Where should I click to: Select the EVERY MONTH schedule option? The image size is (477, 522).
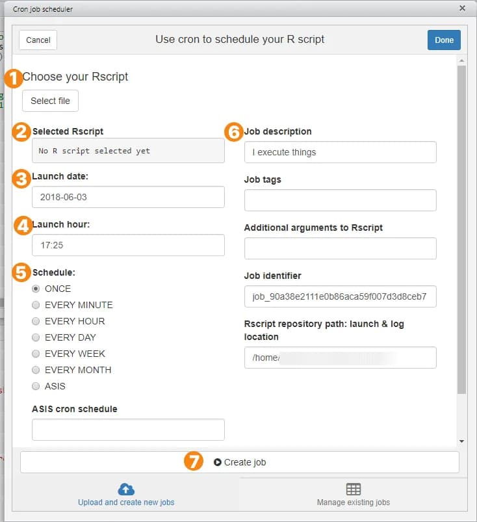tap(36, 370)
